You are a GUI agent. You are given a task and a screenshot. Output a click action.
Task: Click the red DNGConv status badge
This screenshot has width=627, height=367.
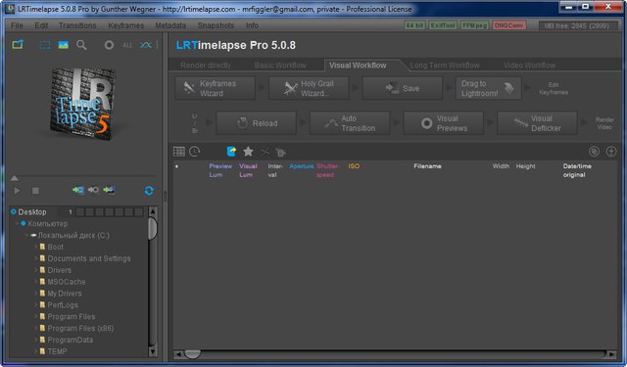tap(508, 25)
